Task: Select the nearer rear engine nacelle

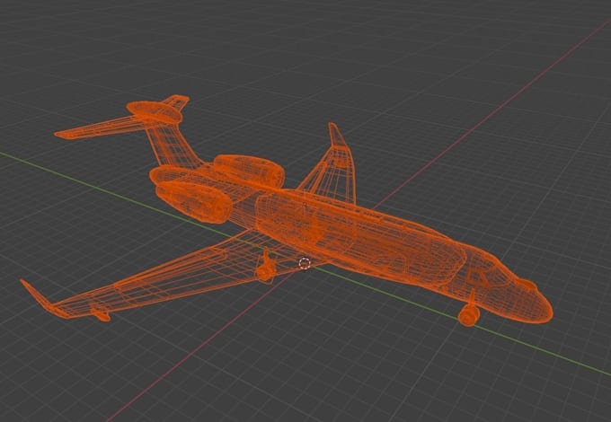Action: (194, 202)
